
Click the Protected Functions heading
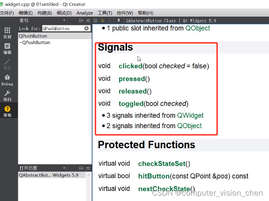[147, 145]
